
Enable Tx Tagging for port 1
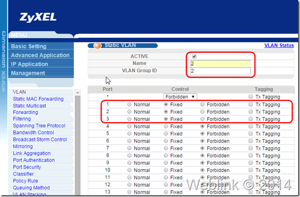point(251,104)
